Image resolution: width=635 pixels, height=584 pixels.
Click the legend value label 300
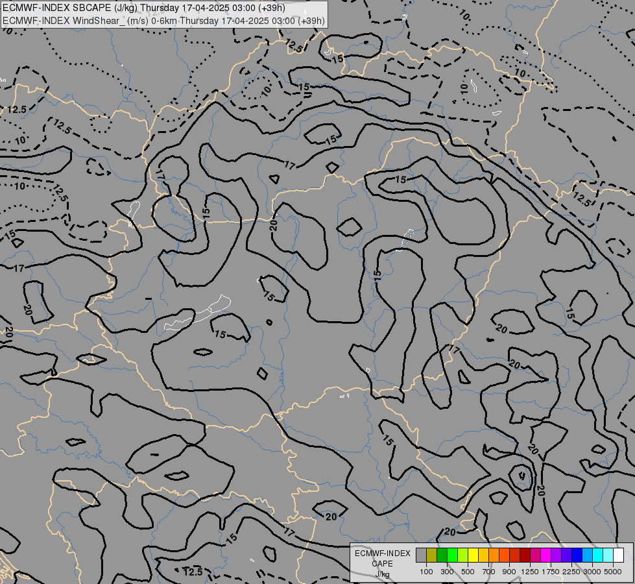[447, 572]
